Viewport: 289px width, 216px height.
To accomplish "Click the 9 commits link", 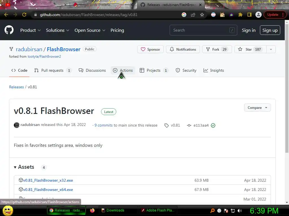I will tap(103, 125).
